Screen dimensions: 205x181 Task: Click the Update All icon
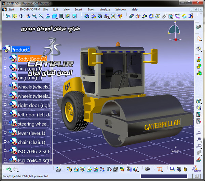pyautogui.click(x=184, y=16)
